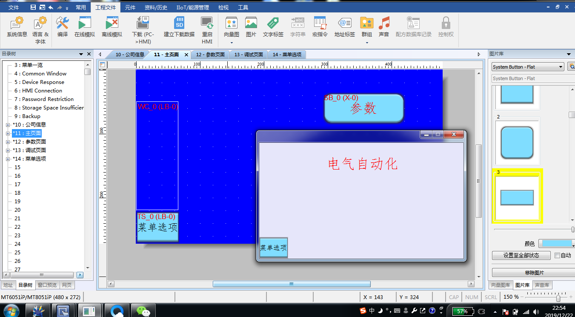This screenshot has width=575, height=317.
Task: Expand the 10 : 公司信息 tree node
Action: [x=8, y=125]
